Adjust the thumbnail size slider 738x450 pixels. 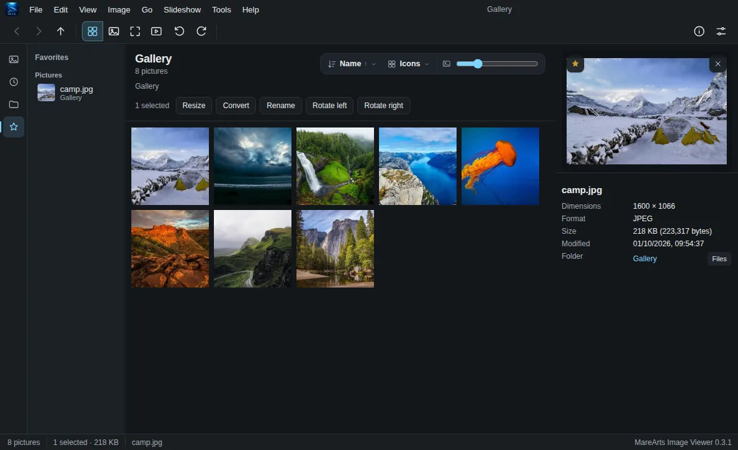[497, 64]
